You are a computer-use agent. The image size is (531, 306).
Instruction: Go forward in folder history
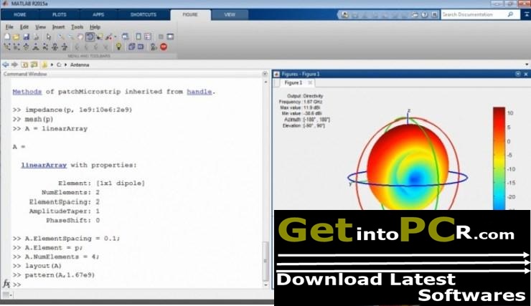point(14,64)
